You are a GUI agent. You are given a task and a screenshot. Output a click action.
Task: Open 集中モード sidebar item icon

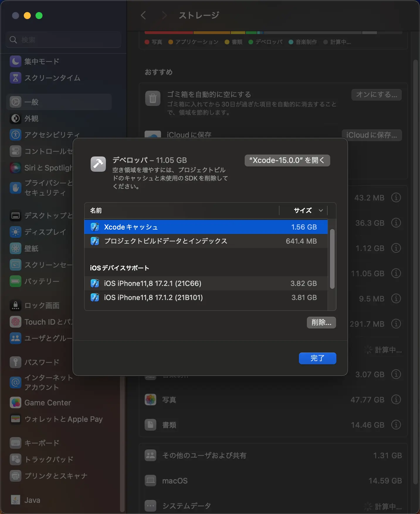click(16, 61)
